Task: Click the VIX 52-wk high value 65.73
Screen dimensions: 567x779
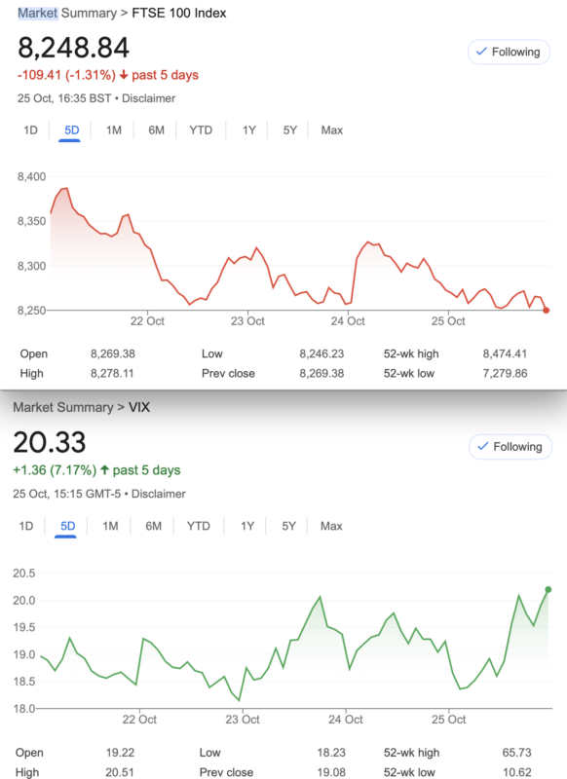Action: pos(516,753)
